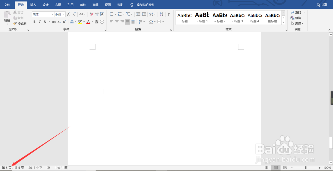Click the red font color button
This screenshot has height=171, width=333.
(x=88, y=22)
